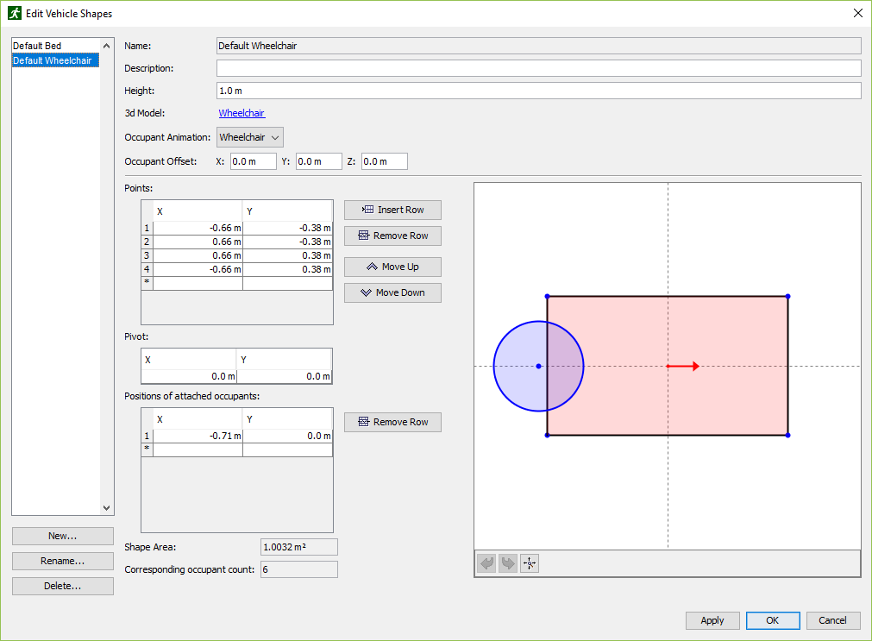872x641 pixels.
Task: Click the Height input field
Action: pyautogui.click(x=538, y=91)
